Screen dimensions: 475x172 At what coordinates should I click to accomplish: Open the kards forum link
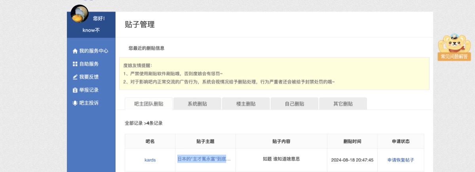tap(150, 160)
